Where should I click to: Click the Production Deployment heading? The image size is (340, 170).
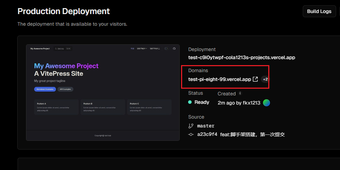click(x=64, y=11)
